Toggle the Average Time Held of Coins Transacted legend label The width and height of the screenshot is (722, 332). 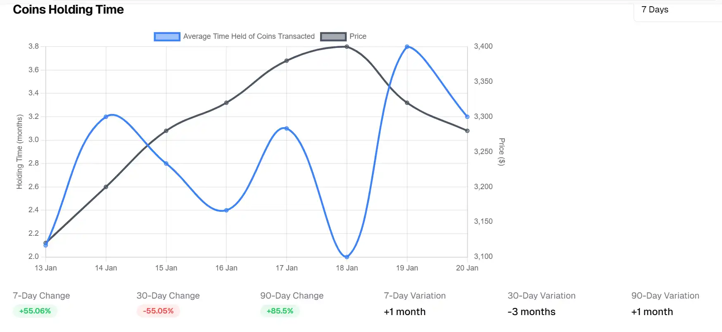point(249,36)
